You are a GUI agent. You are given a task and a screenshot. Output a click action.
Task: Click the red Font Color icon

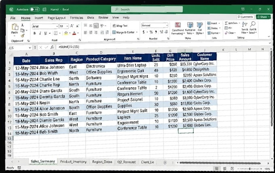point(74,33)
